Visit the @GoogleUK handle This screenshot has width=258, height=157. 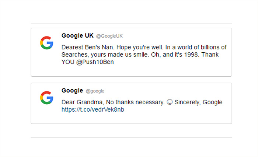click(x=109, y=36)
